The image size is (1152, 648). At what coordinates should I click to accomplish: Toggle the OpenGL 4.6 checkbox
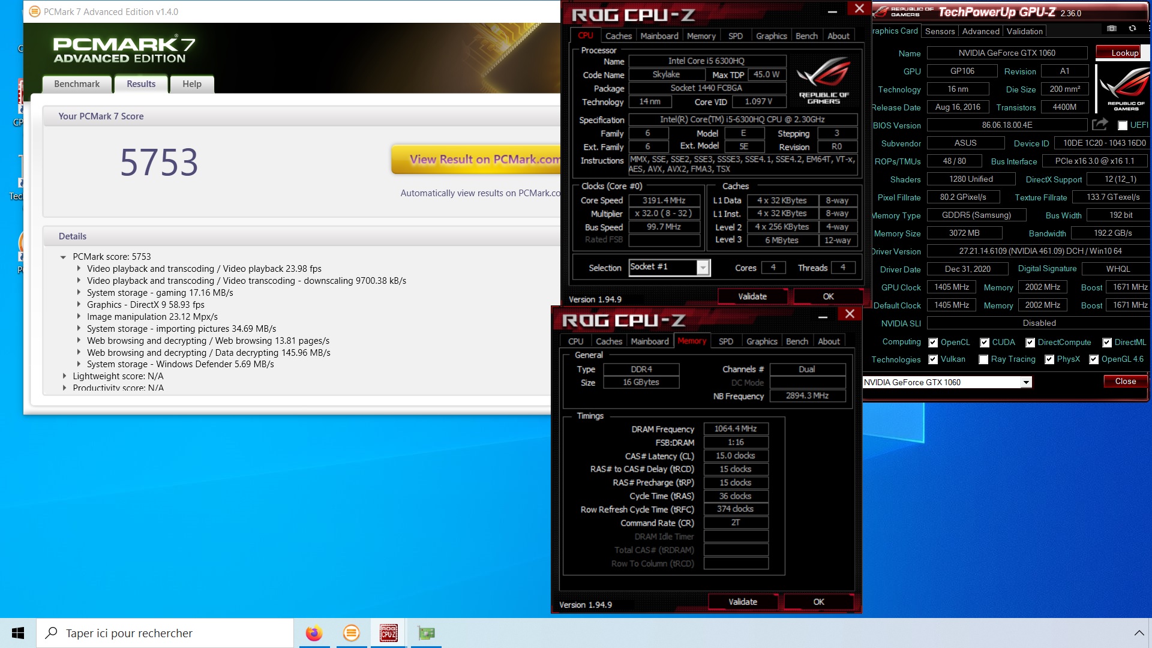(x=1094, y=359)
